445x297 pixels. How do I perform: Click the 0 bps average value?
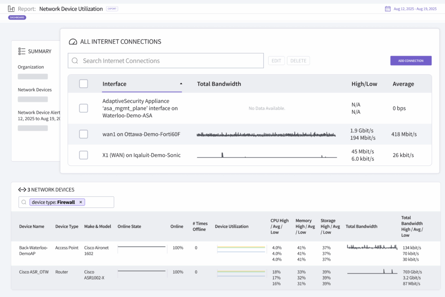(399, 108)
